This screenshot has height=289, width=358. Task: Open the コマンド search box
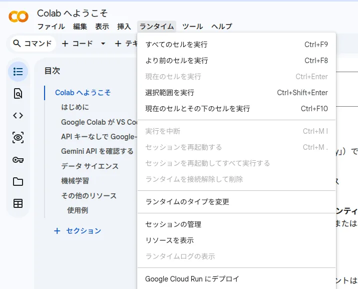coord(33,44)
